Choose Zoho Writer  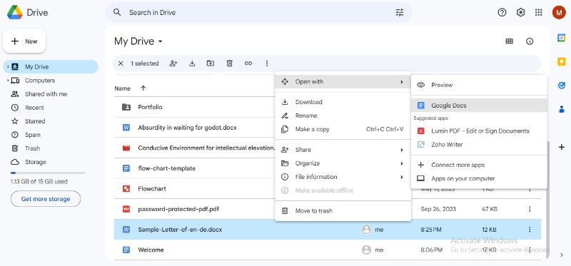point(479,145)
